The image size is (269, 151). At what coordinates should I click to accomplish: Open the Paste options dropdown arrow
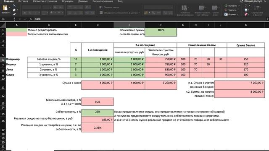[x=9, y=8]
